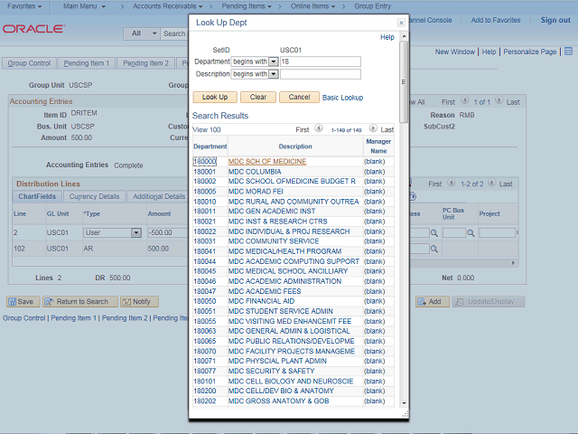578x434 pixels.
Task: Click the Project input field
Action: 497,233
